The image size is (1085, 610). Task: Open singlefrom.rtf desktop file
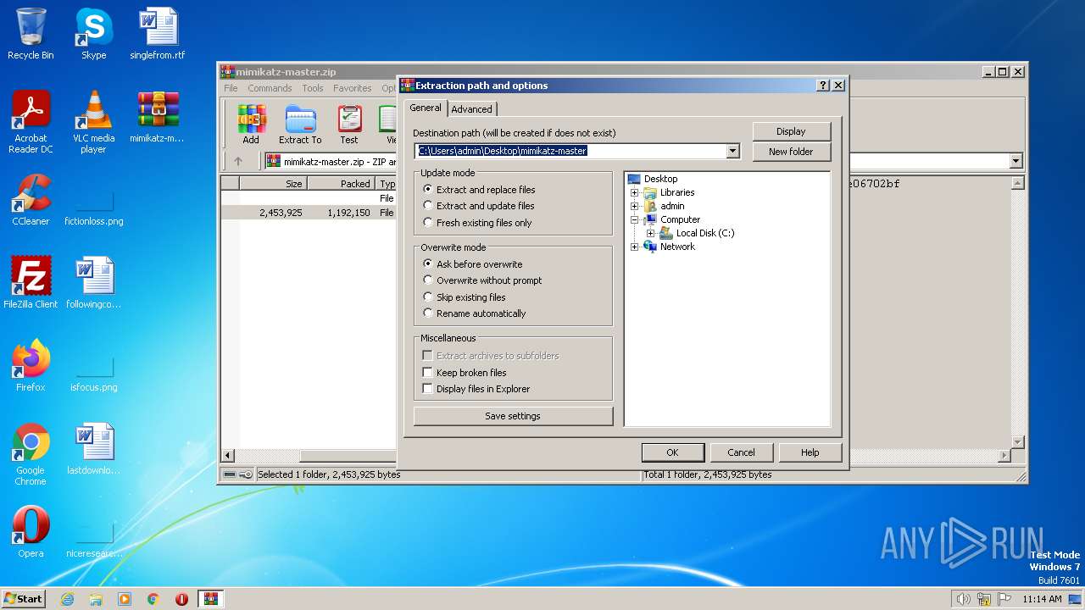coord(158,34)
